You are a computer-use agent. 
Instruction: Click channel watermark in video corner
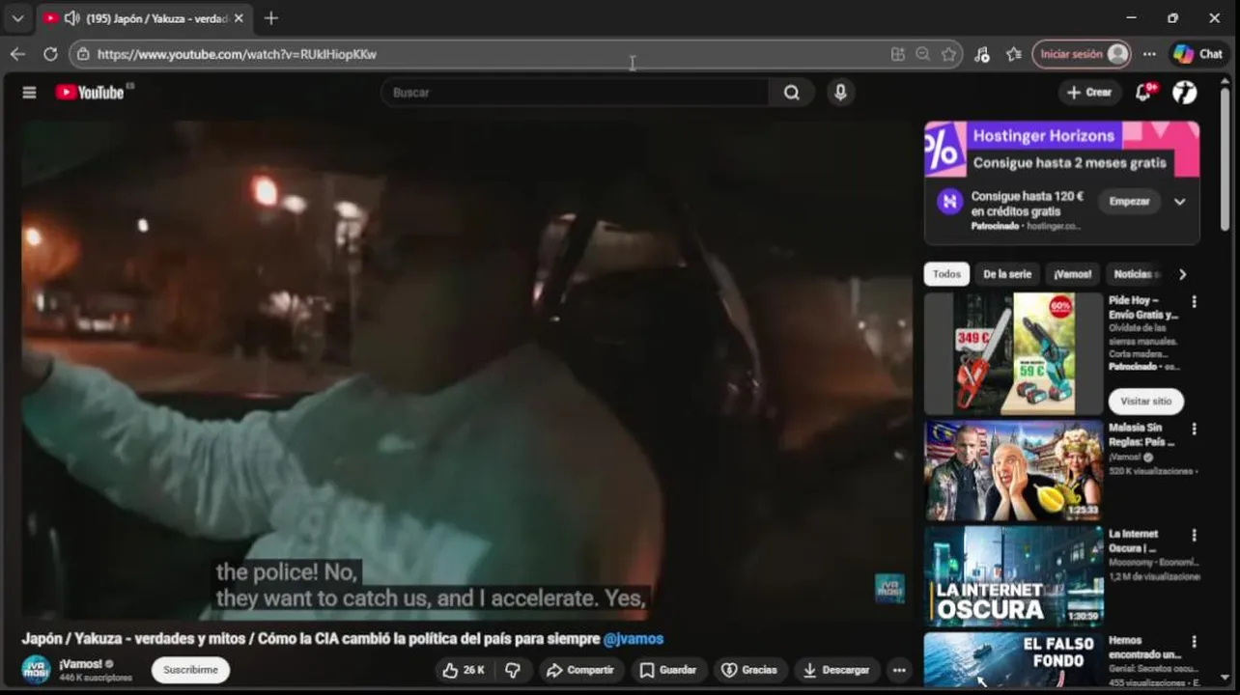889,588
